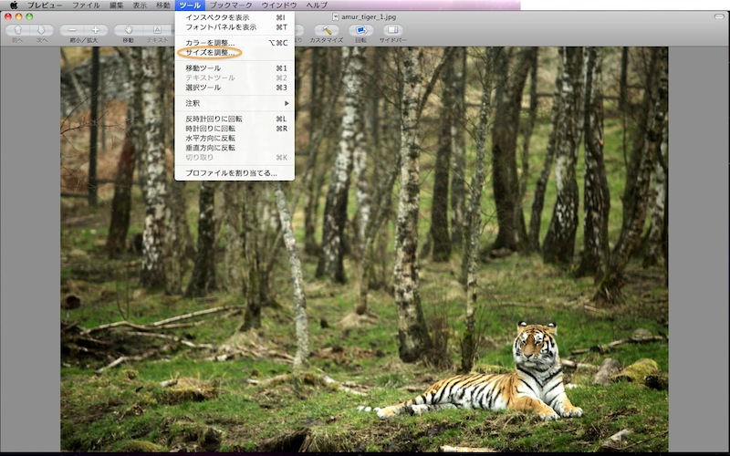
Task: Toggle the Sidebar (サイドバー) toolbar icon
Action: 393,30
